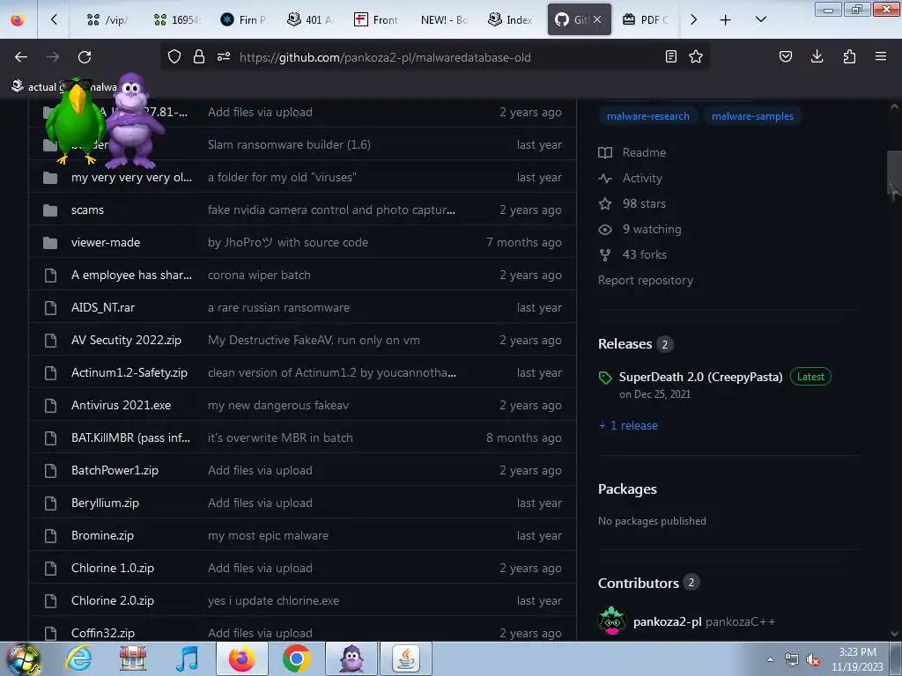Open BatchPower1.zip file entry
The image size is (902, 676).
(115, 470)
